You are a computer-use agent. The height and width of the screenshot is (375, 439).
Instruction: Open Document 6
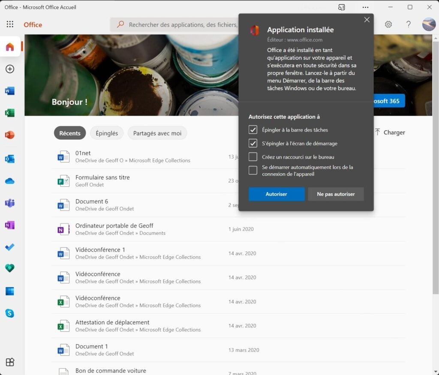(x=92, y=201)
